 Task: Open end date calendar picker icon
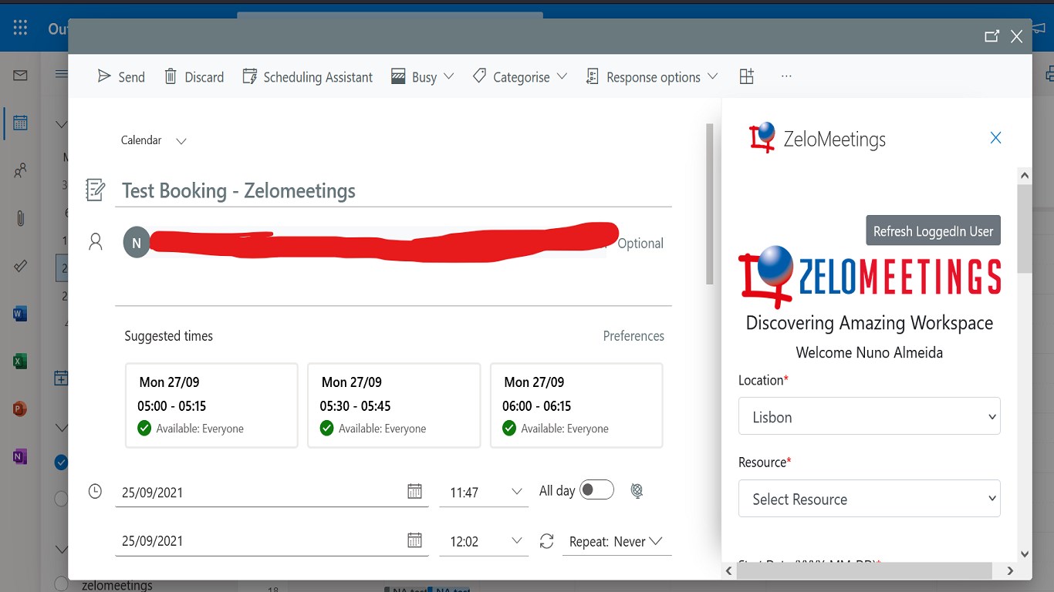point(414,540)
